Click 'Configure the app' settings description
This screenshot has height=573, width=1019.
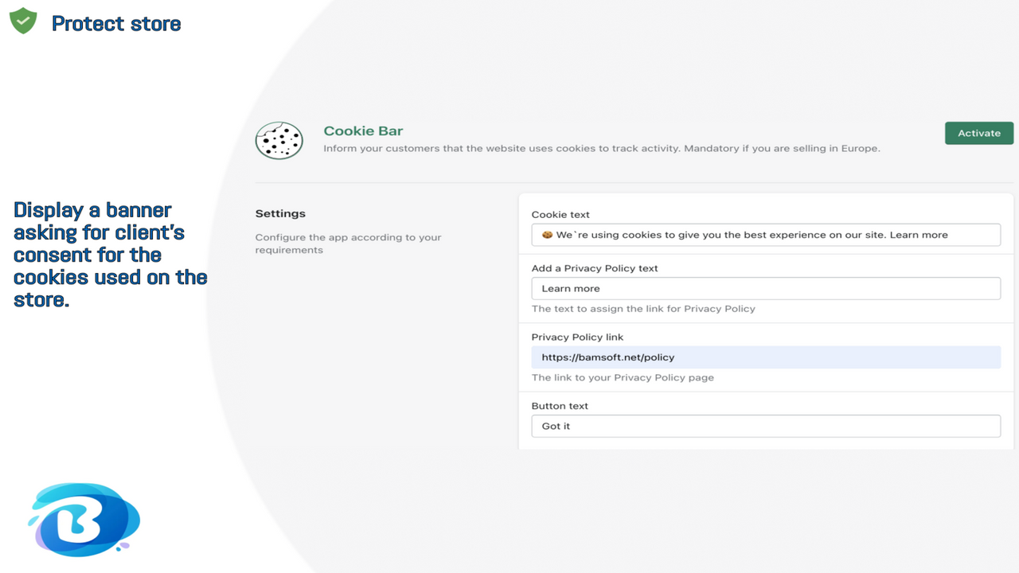click(348, 244)
